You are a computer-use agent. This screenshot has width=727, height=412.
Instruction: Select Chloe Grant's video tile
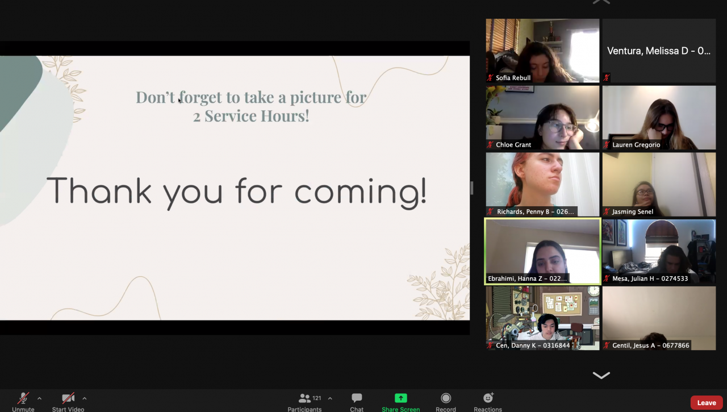tap(542, 118)
